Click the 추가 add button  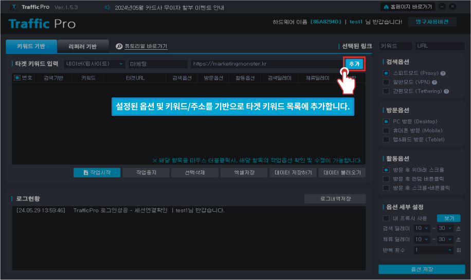(354, 64)
